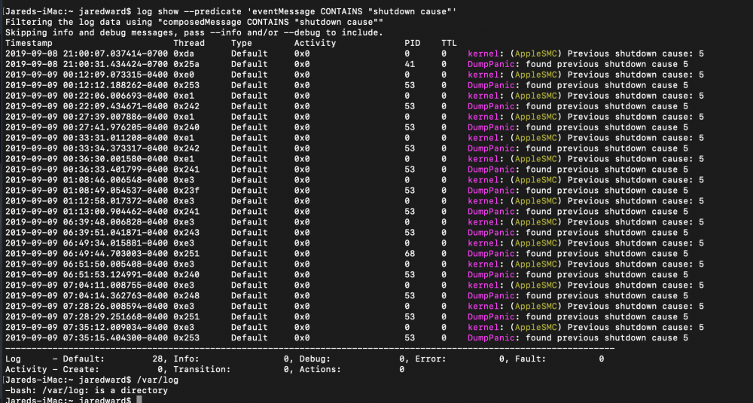The image size is (753, 403).
Task: Click the TTL column header
Action: coord(449,43)
